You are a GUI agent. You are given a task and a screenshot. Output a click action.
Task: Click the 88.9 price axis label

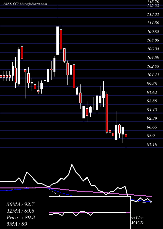[151, 136]
